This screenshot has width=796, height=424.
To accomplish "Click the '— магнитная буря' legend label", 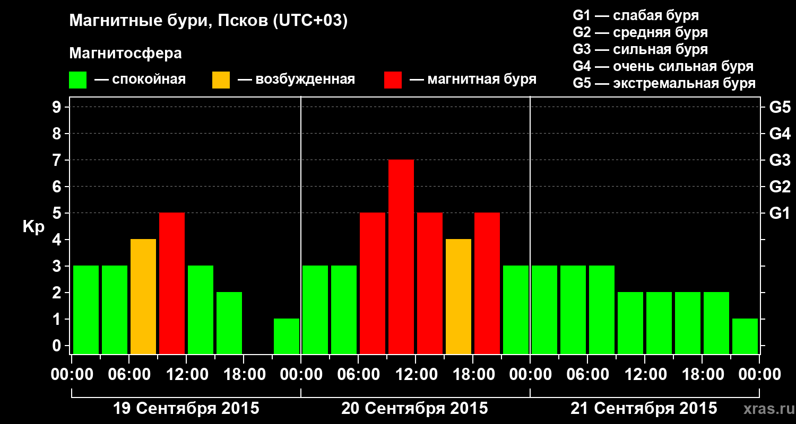I will [473, 80].
